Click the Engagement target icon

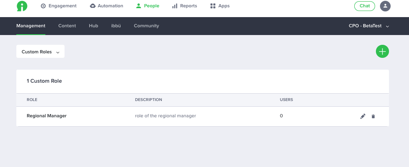point(43,6)
